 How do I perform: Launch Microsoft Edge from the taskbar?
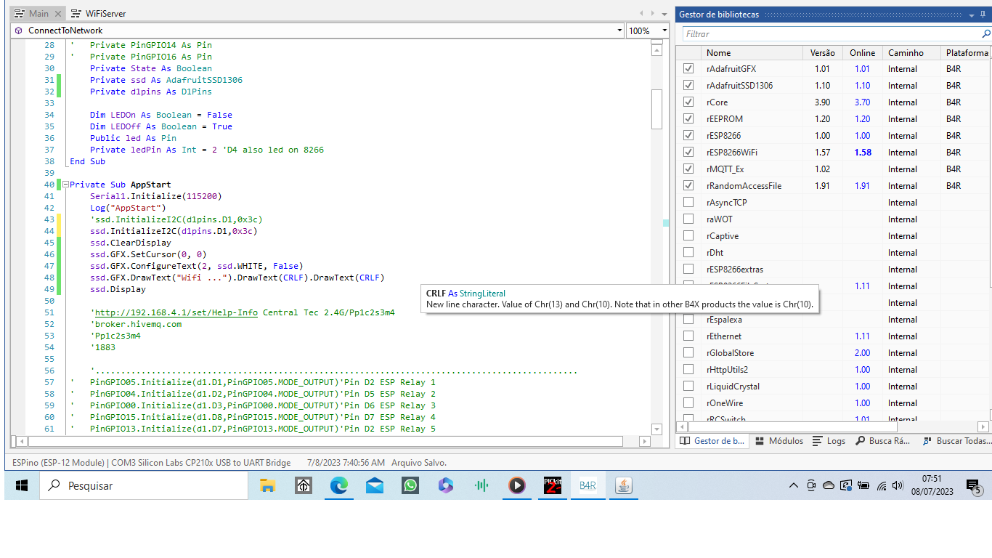pyautogui.click(x=338, y=486)
